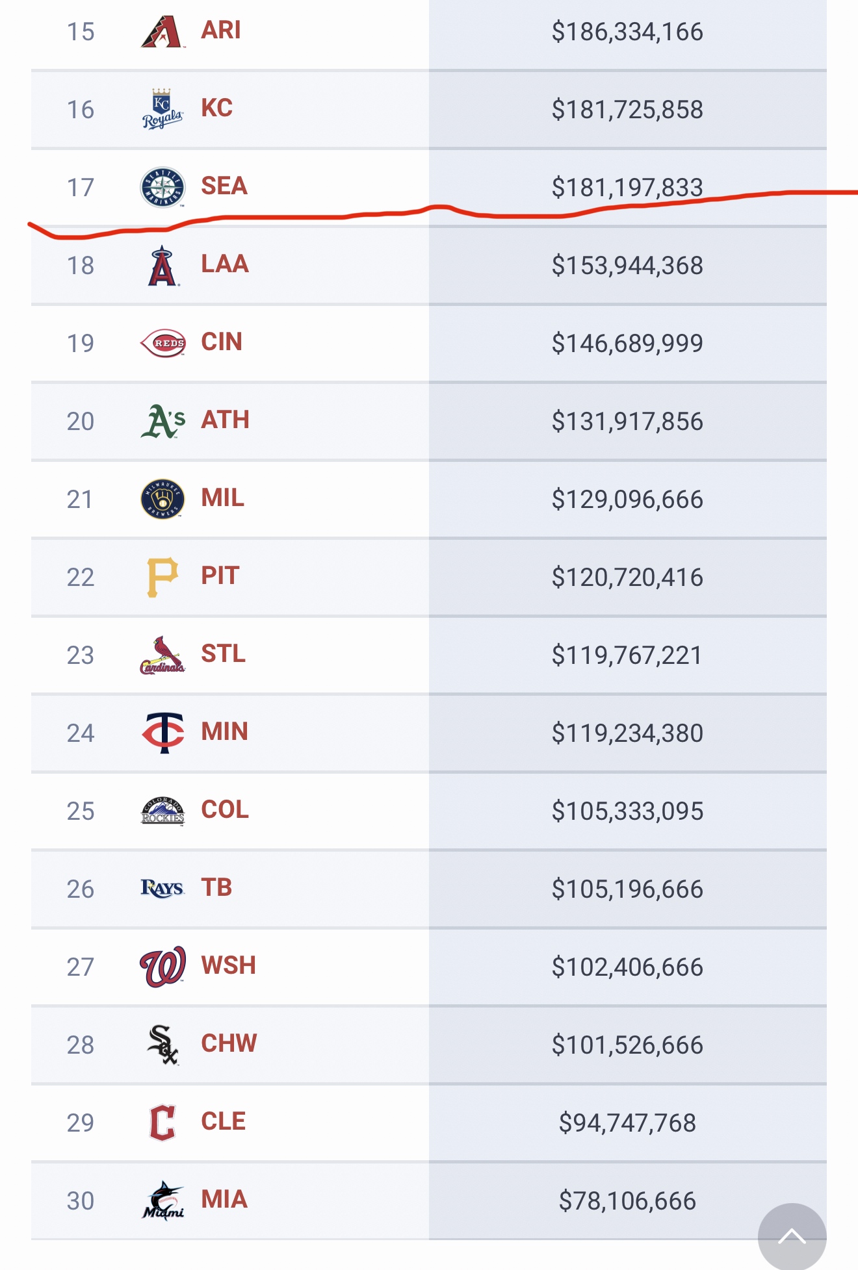Tap the Milwaukee Brewers glove logo
858x1270 pixels.
pyautogui.click(x=162, y=499)
